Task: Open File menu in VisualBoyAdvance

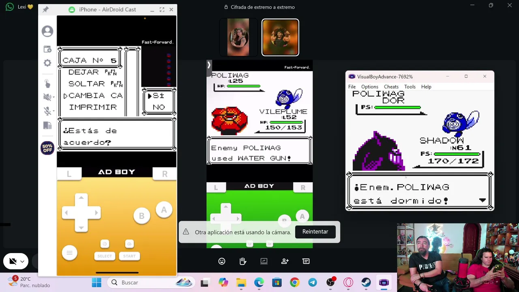Action: 352,86
